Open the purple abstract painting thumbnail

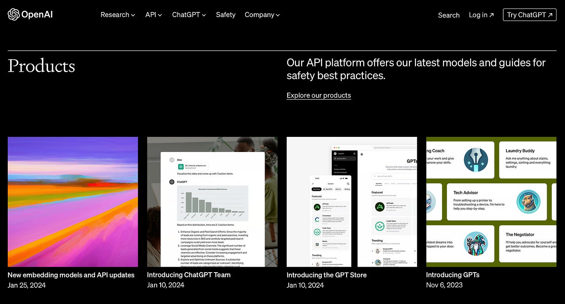[x=73, y=202]
